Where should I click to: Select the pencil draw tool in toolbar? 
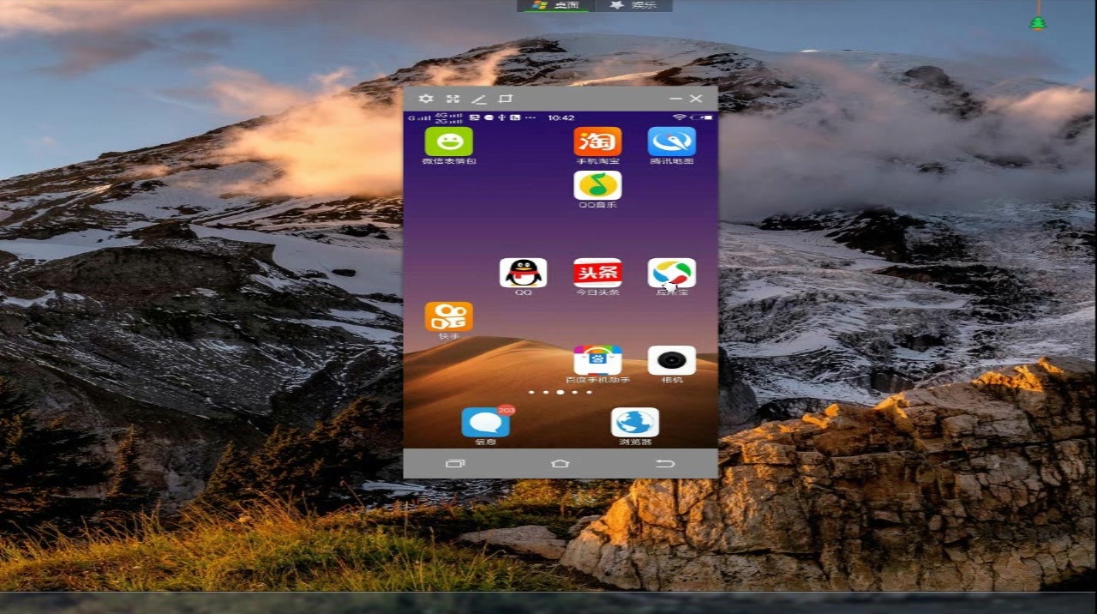pos(479,99)
